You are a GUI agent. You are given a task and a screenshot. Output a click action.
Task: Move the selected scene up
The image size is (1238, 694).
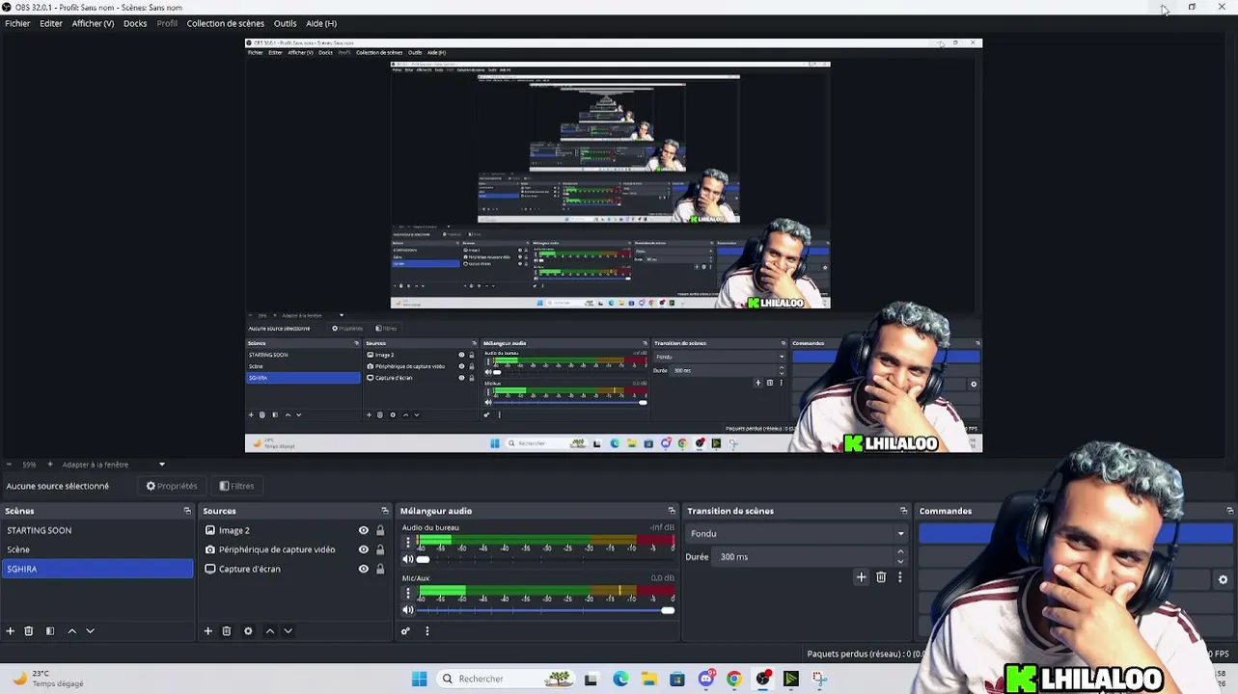71,631
